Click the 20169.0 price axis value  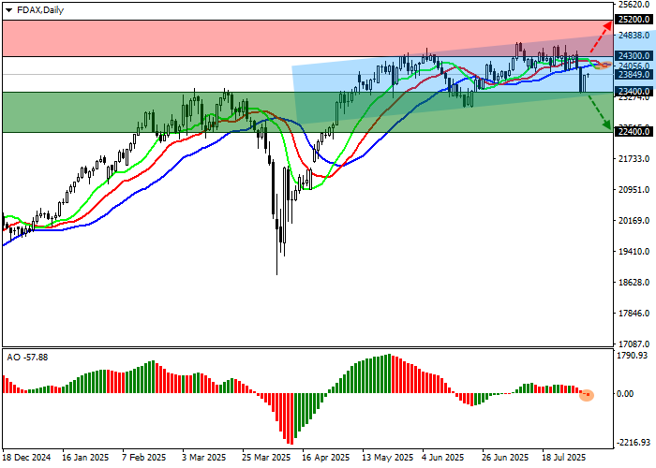click(634, 221)
